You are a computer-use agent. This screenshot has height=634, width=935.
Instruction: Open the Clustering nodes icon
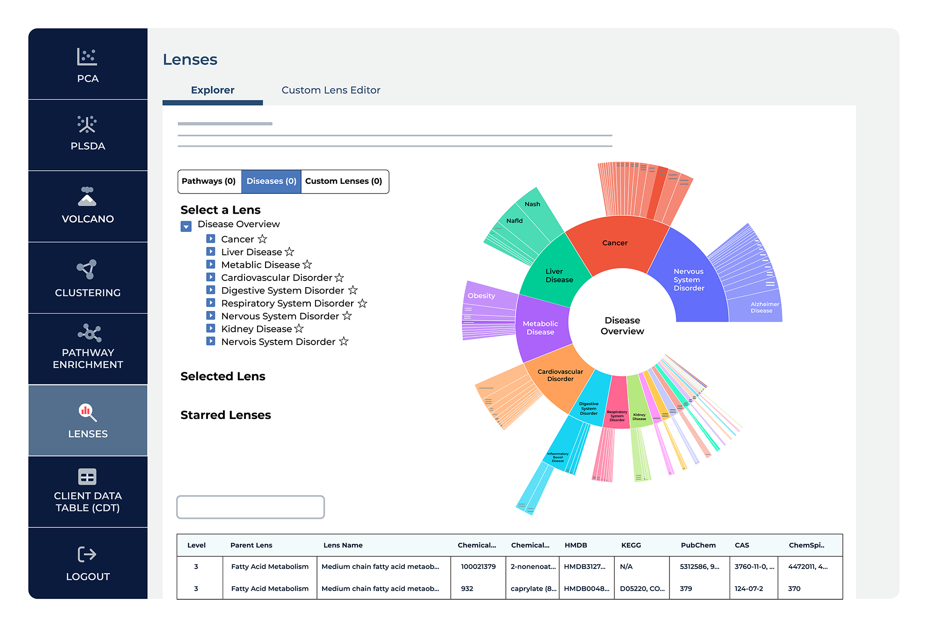tap(87, 269)
